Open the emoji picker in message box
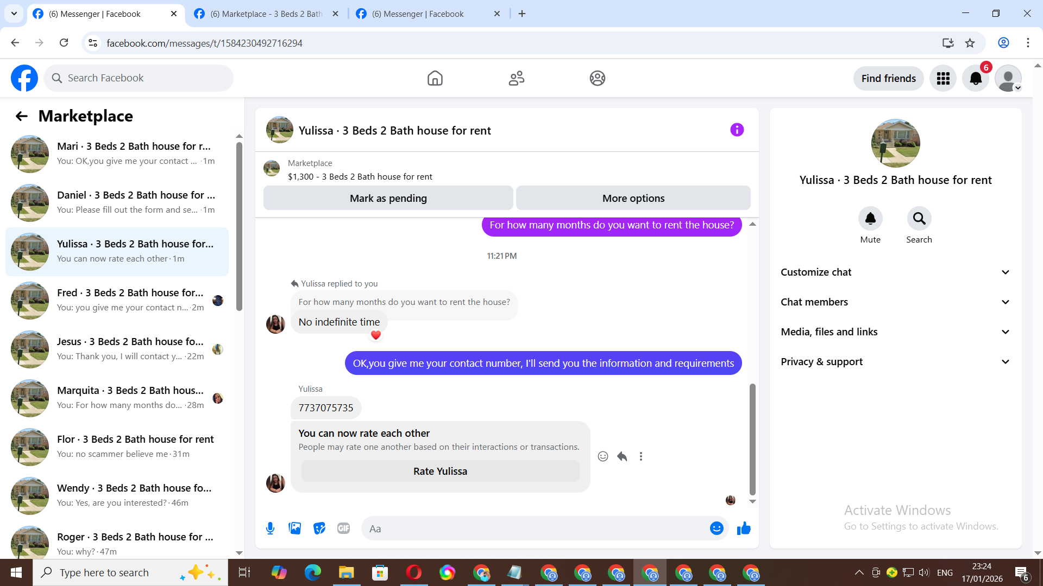The image size is (1043, 586). coord(717,528)
